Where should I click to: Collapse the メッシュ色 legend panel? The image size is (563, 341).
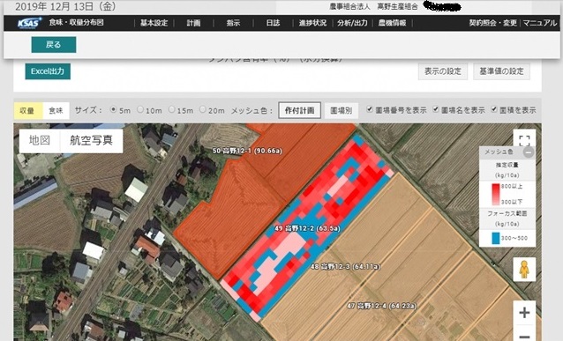pos(529,152)
